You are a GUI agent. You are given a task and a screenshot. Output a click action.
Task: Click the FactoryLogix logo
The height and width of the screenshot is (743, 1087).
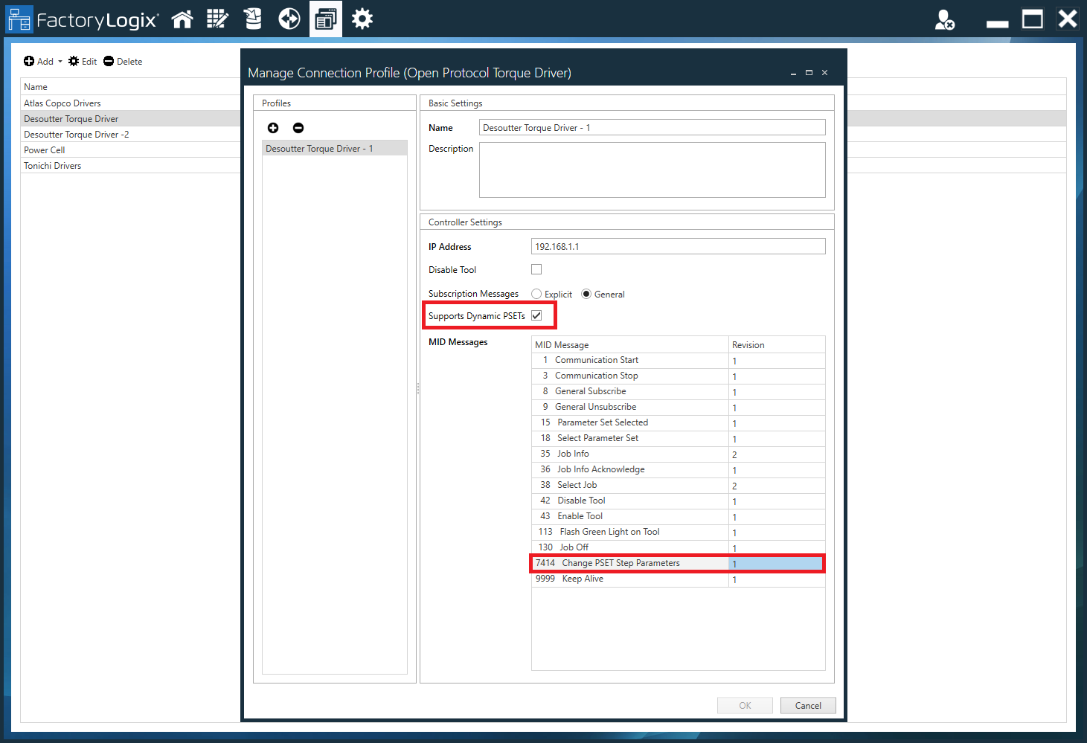83,20
